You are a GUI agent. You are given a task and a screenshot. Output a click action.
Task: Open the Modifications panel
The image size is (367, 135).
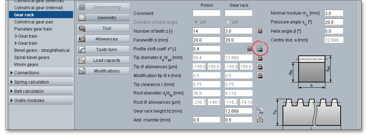pyautogui.click(x=103, y=71)
